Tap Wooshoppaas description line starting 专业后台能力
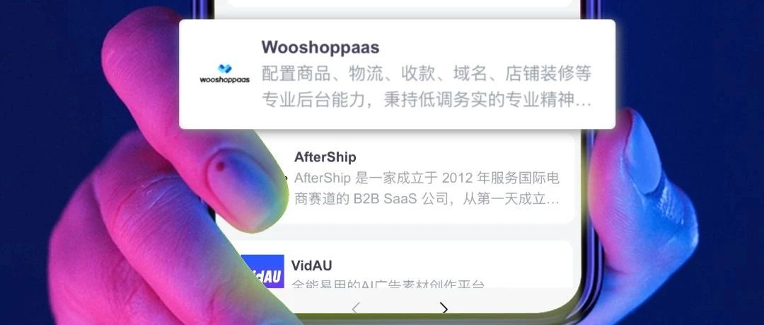 click(427, 100)
